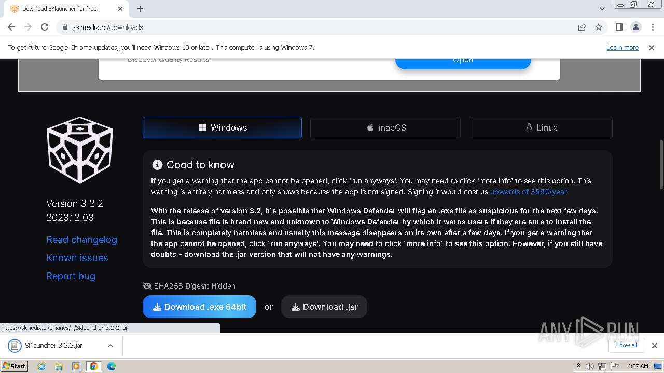Switch to Chrome in the taskbar
Screen dimensions: 664x373
click(94, 366)
